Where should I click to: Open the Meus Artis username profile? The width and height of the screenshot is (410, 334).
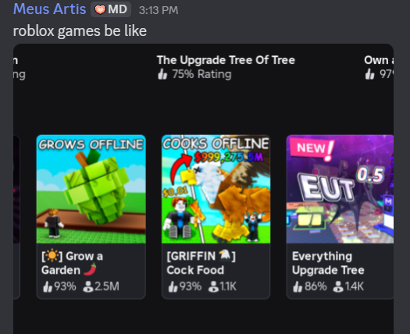[49, 9]
